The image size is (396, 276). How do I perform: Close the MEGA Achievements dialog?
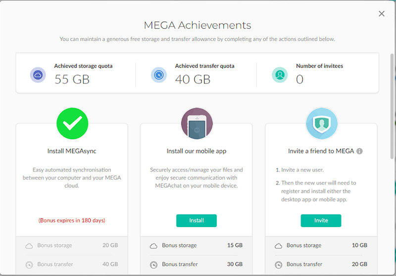[382, 14]
